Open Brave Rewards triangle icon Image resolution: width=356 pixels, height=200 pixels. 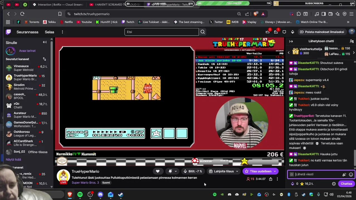point(263,14)
